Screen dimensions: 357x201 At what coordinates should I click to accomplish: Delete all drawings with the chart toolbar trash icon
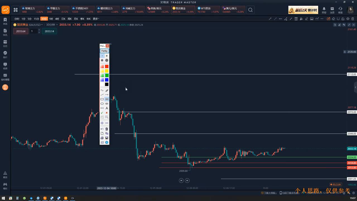[x=353, y=19]
